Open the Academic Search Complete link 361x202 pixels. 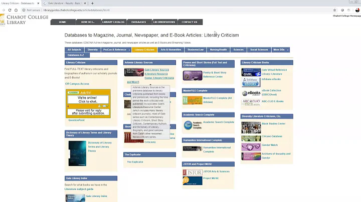pos(219,122)
